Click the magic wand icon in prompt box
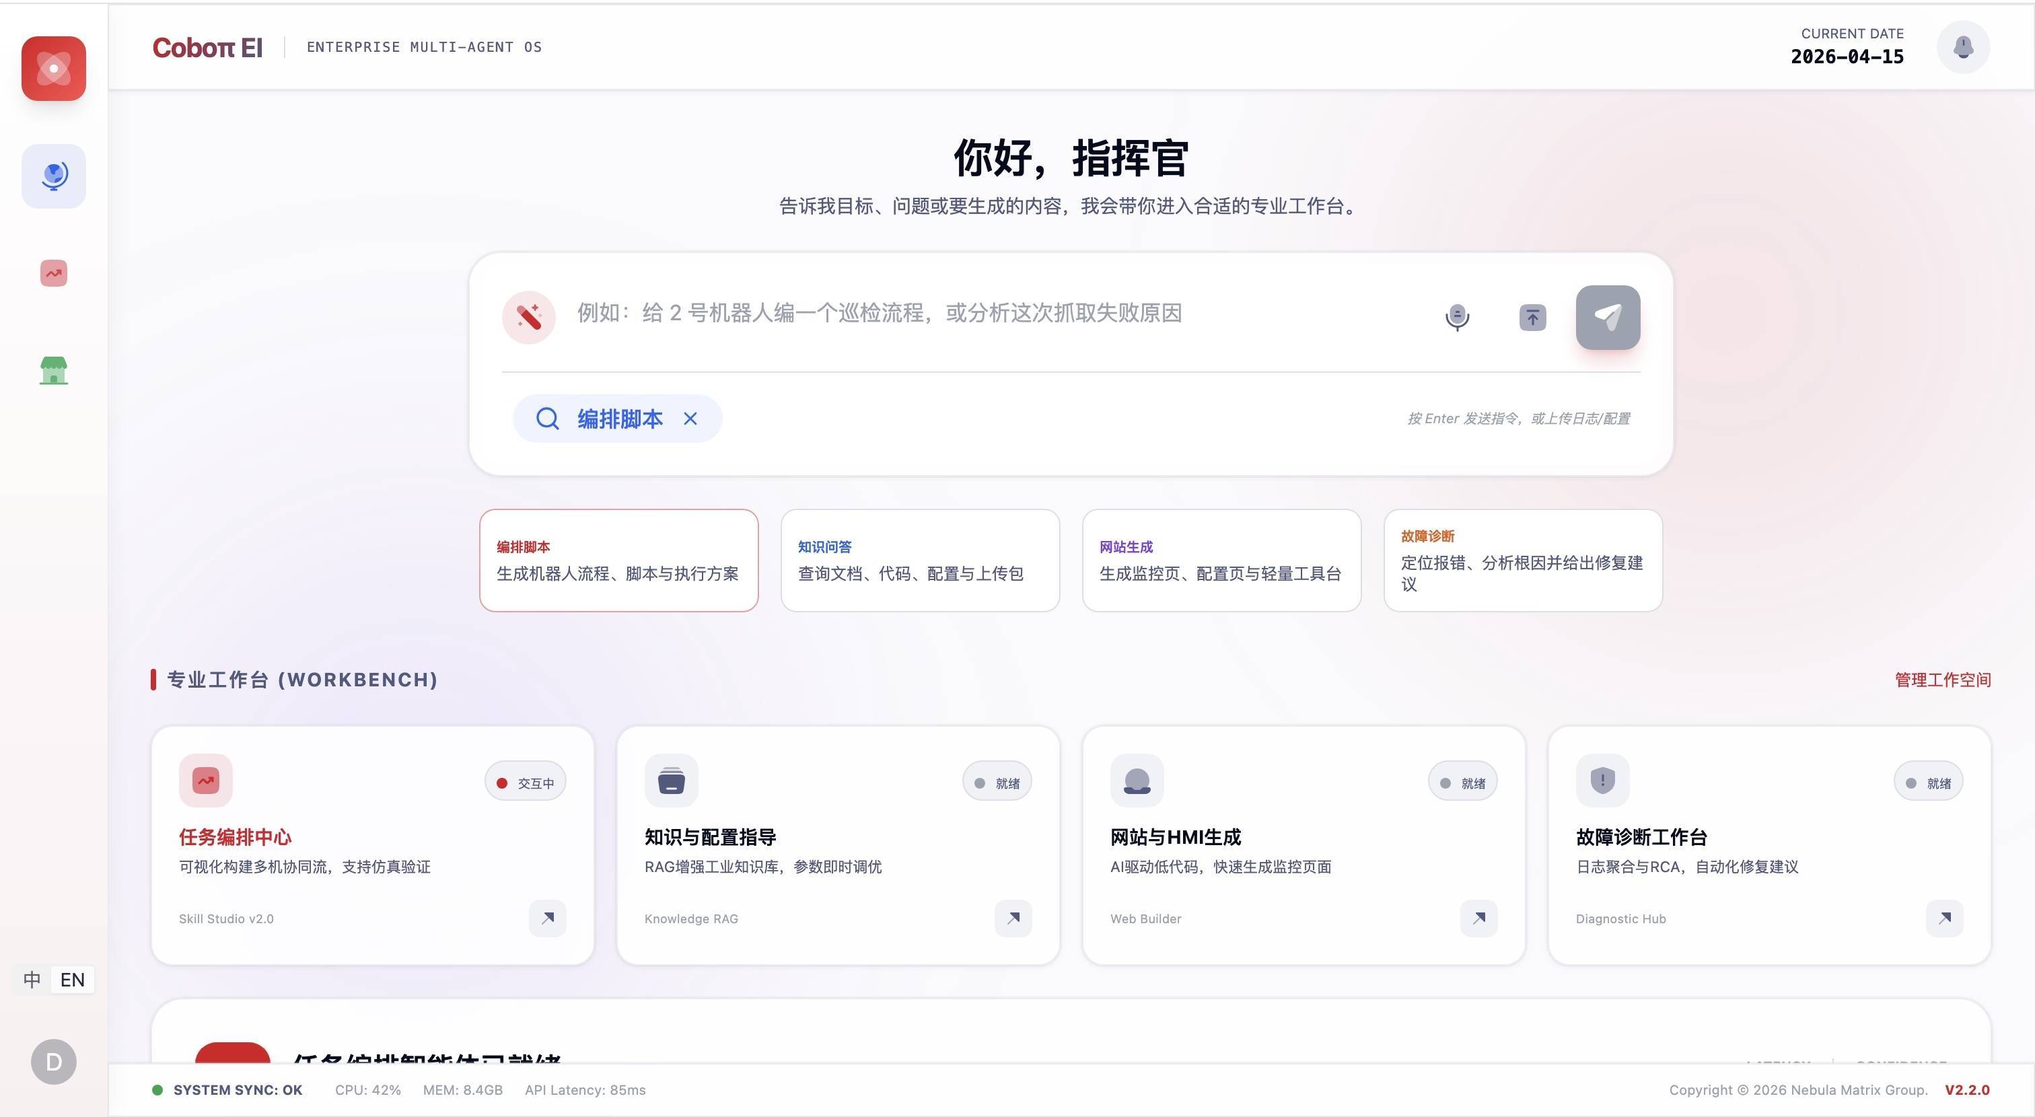Viewport: 2035px width, 1117px height. coord(528,318)
